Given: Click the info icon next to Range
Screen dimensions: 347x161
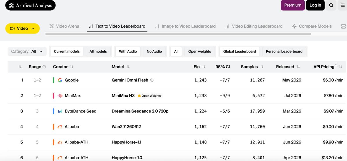Looking at the screenshot, I should click(x=44, y=67).
